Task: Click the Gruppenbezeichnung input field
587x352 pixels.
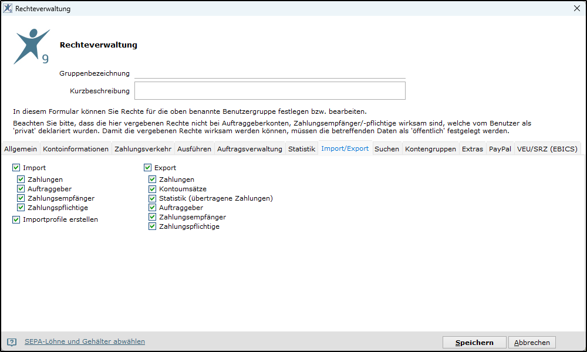Action: pyautogui.click(x=270, y=73)
